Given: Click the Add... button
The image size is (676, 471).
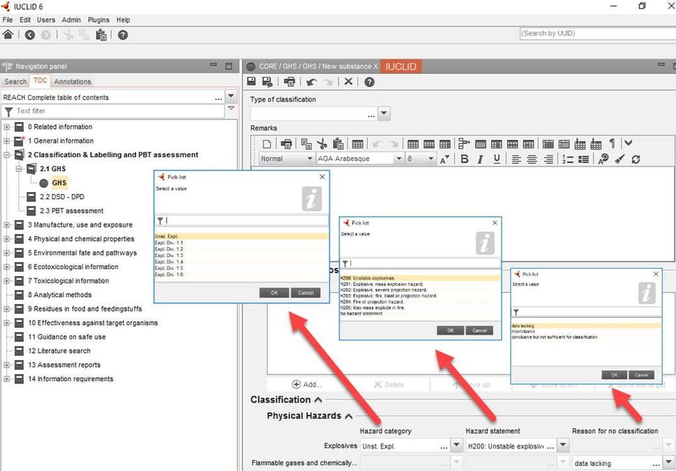Looking at the screenshot, I should 307,385.
